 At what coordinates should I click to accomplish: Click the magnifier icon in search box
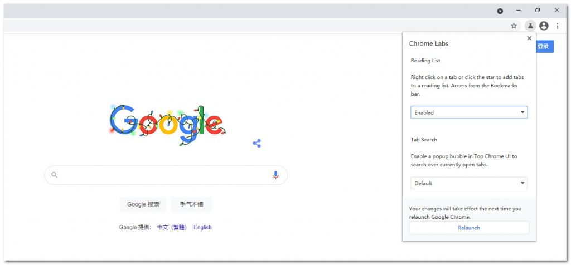54,175
